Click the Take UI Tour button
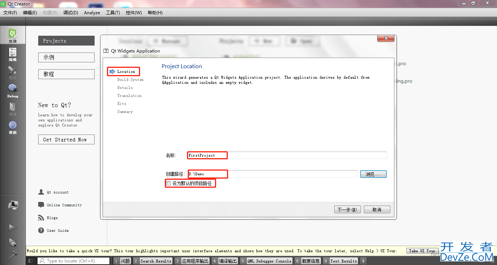 pos(422,251)
